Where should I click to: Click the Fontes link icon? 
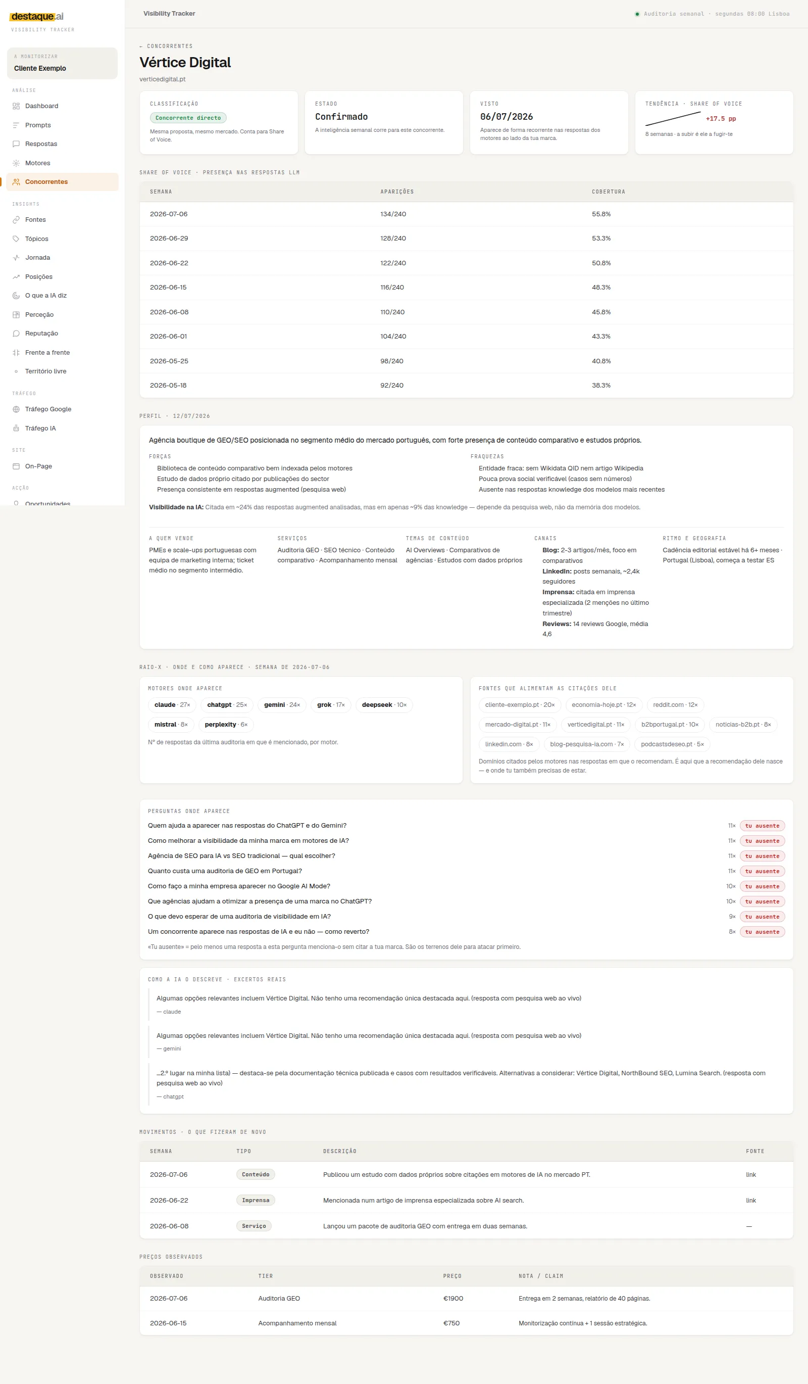16,220
